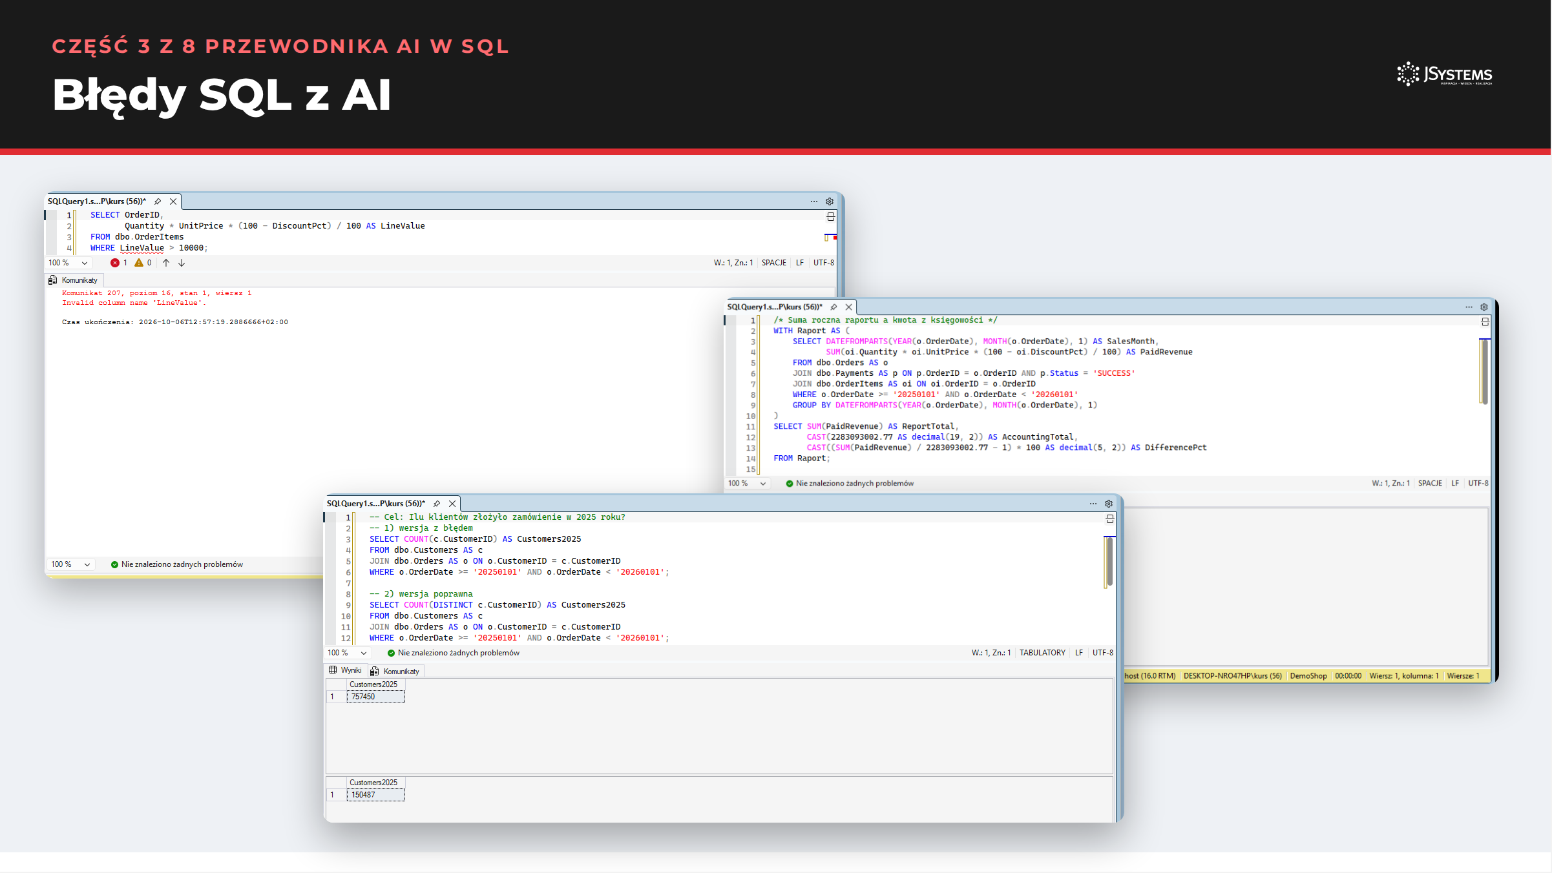Screen dimensions: 1552x873
Task: Open the gear settings in the right-hand Raport window
Action: pos(1484,307)
